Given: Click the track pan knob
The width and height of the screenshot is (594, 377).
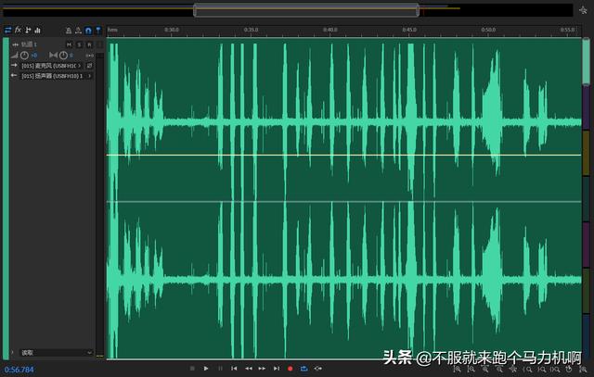Looking at the screenshot, I should tap(61, 56).
